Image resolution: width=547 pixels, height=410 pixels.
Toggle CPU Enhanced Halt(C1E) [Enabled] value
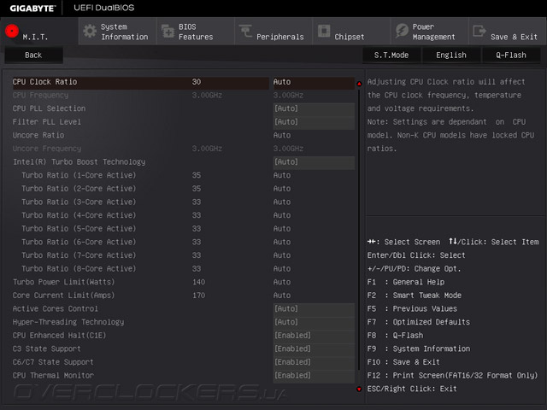pos(314,336)
